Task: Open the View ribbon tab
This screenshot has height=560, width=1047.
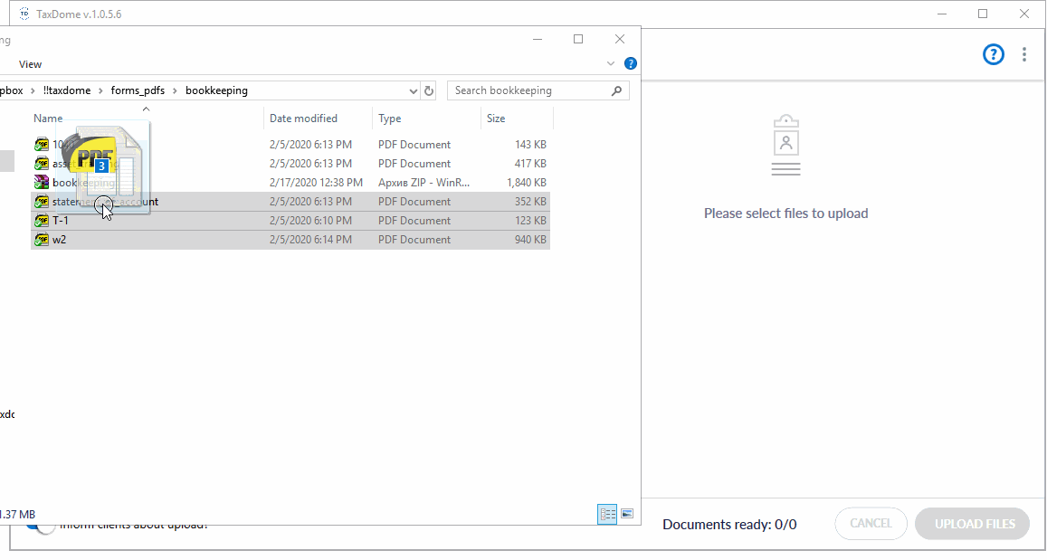Action: (x=30, y=64)
